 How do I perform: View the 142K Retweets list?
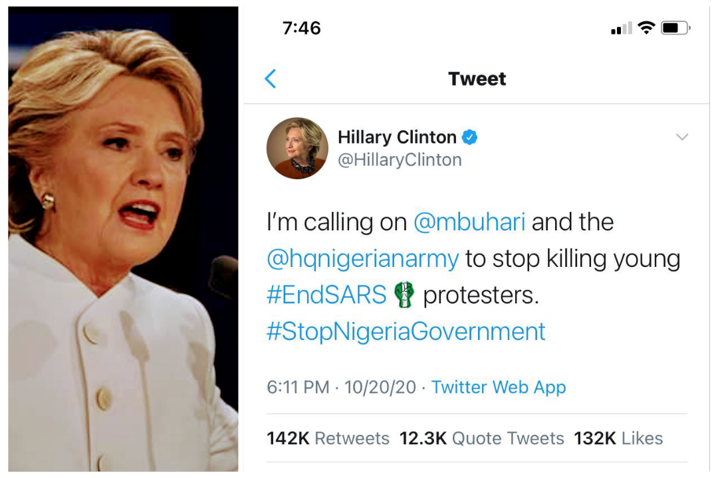tap(328, 438)
